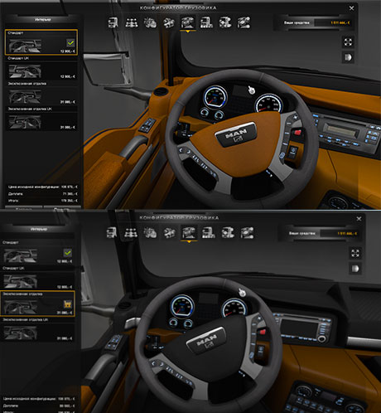Close the top configurator window
The image size is (381, 413).
pyautogui.click(x=351, y=8)
